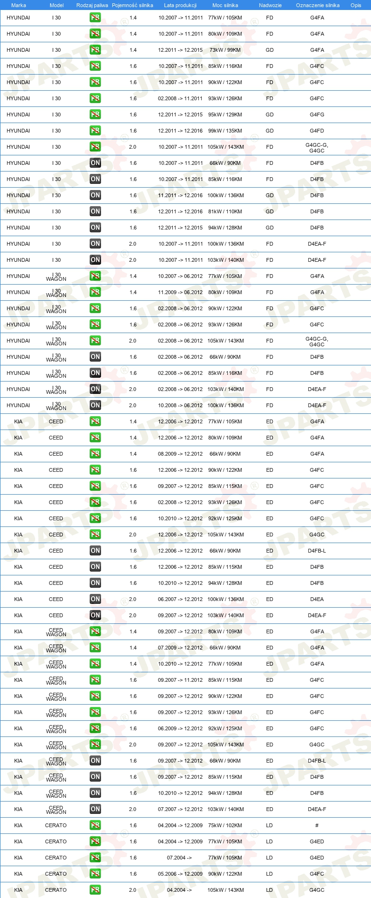
Task: Click diesel ON icon in I 30 Wagon 66kW/90KM row
Action: (x=95, y=357)
